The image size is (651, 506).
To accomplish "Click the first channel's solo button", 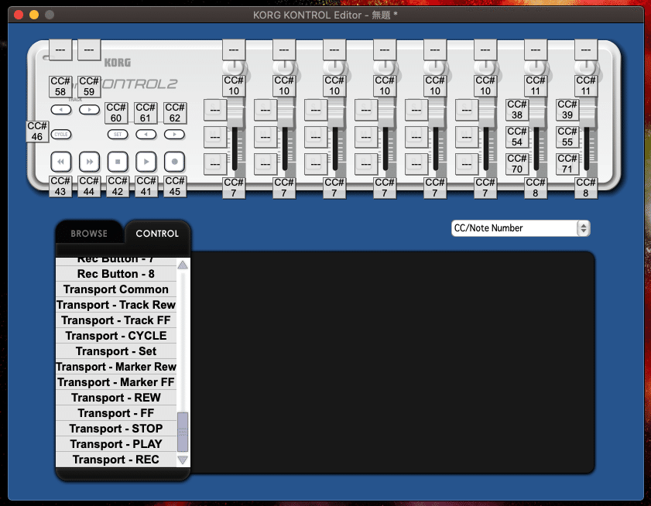I will click(x=215, y=110).
